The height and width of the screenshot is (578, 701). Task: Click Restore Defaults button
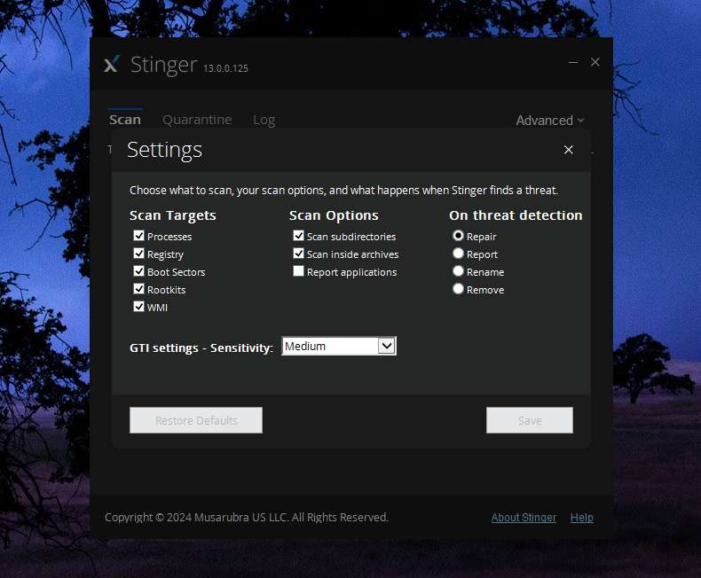pyautogui.click(x=196, y=420)
